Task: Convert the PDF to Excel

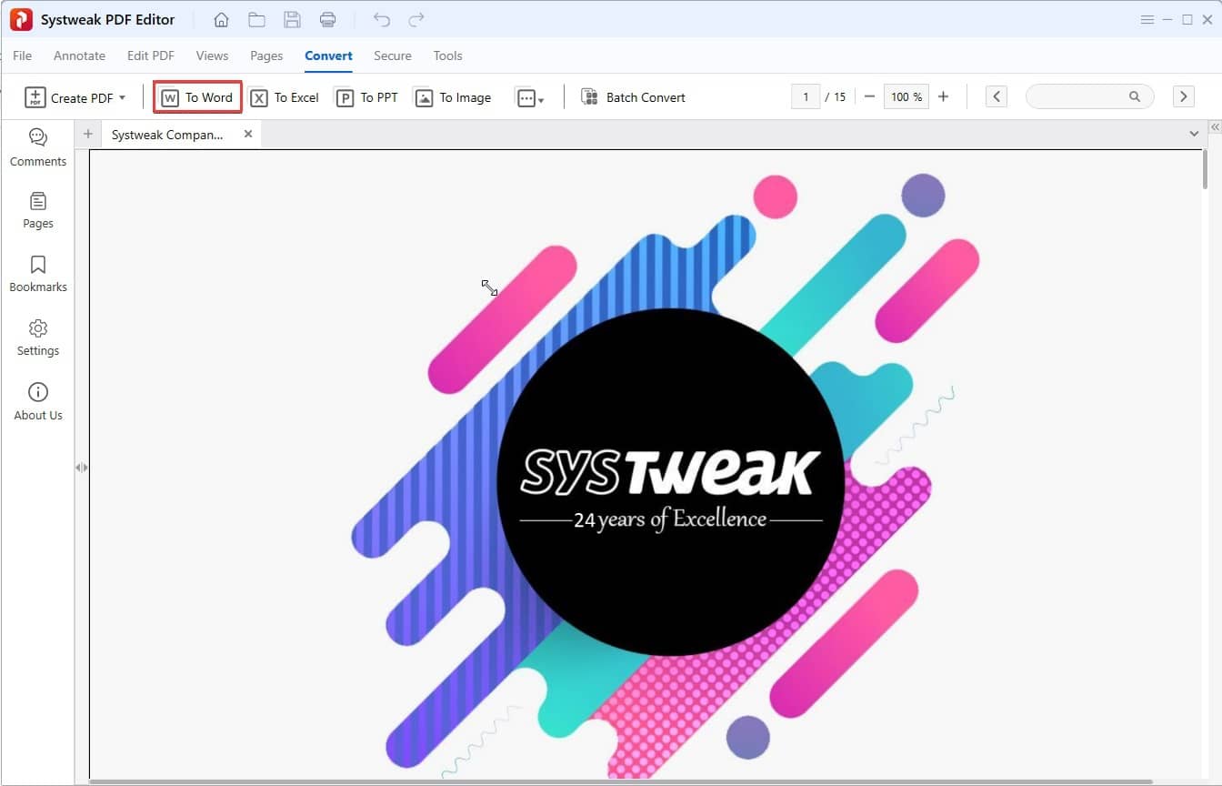Action: click(285, 97)
